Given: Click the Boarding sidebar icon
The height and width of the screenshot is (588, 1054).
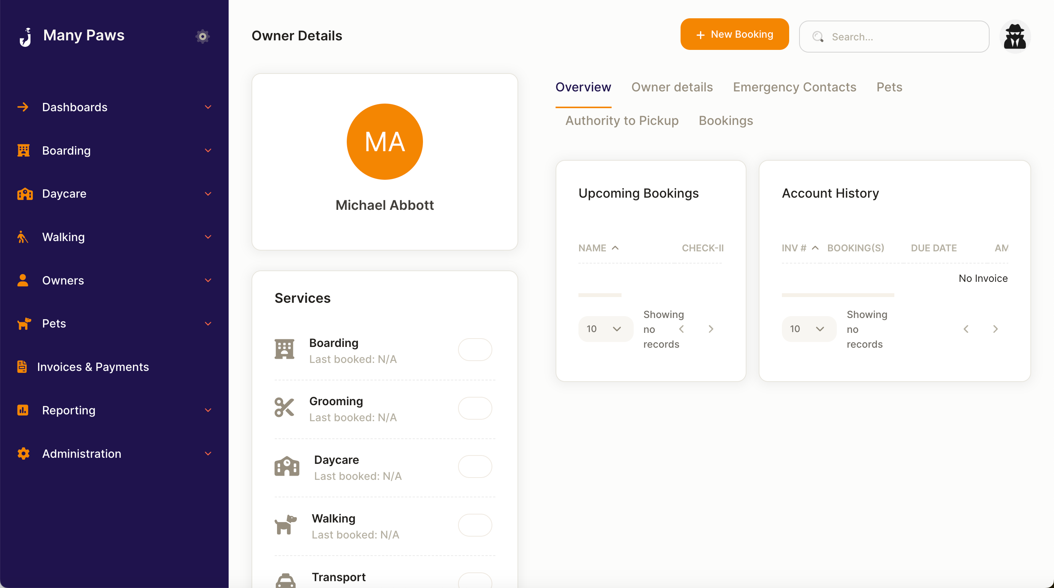Looking at the screenshot, I should 23,150.
